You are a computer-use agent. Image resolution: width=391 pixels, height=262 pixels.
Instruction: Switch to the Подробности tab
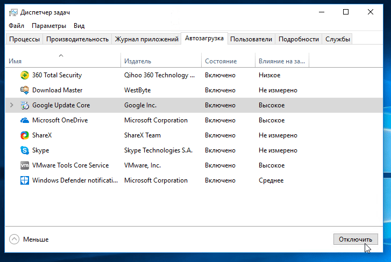point(298,39)
